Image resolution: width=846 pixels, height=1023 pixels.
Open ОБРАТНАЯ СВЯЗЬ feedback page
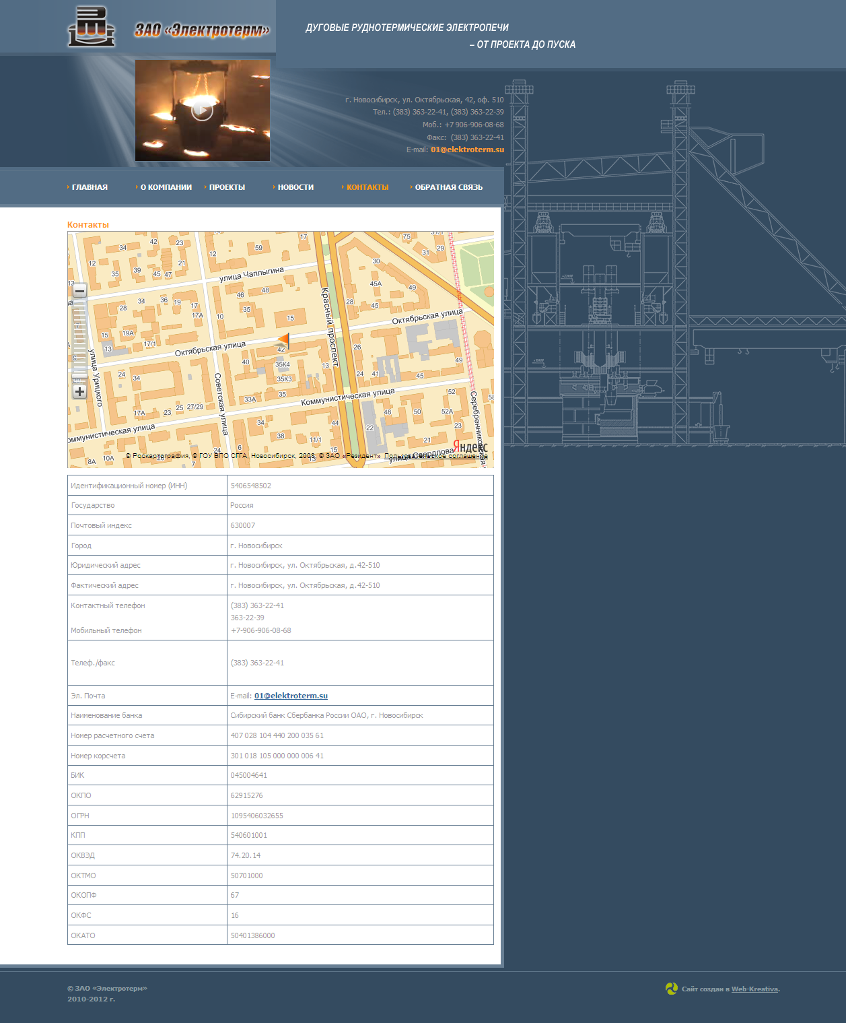(x=448, y=187)
